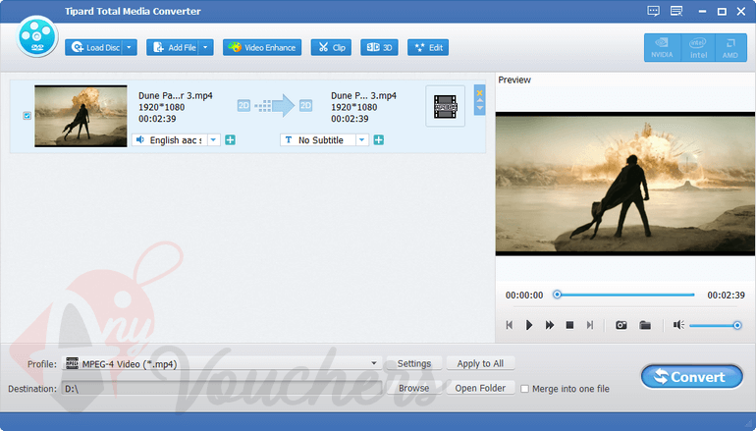Open the Edit tool
The height and width of the screenshot is (431, 756).
pos(428,47)
